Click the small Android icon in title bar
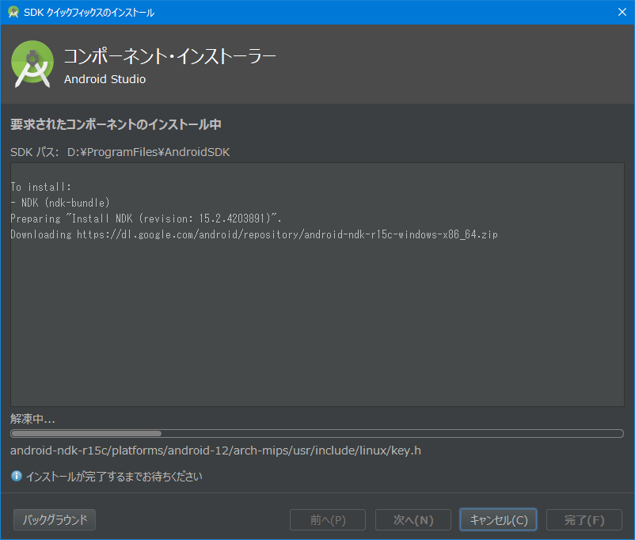The image size is (635, 540). tap(13, 12)
